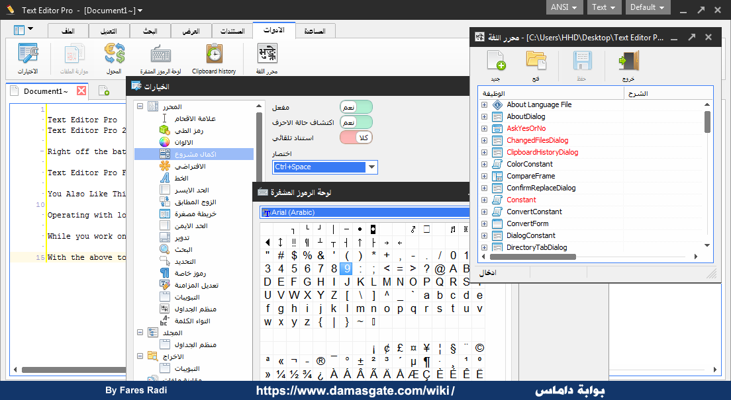The image size is (731, 400).
Task: Open the ANSI encoding dropdown
Action: (x=563, y=7)
